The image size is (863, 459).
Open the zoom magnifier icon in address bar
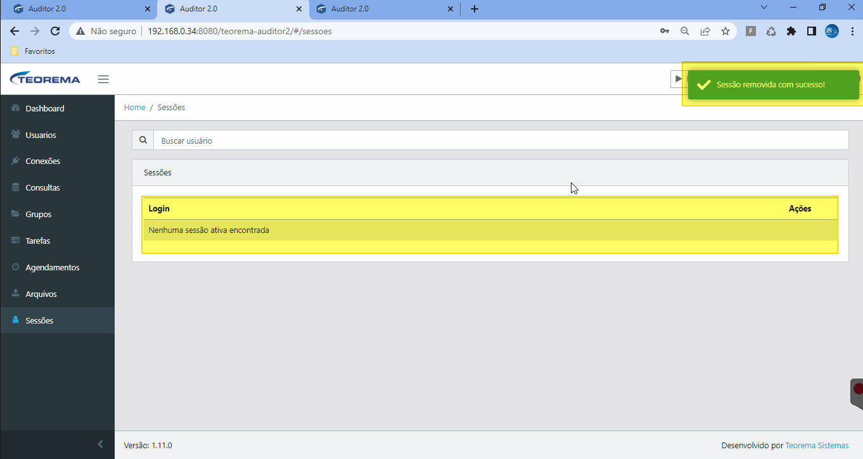click(x=685, y=31)
